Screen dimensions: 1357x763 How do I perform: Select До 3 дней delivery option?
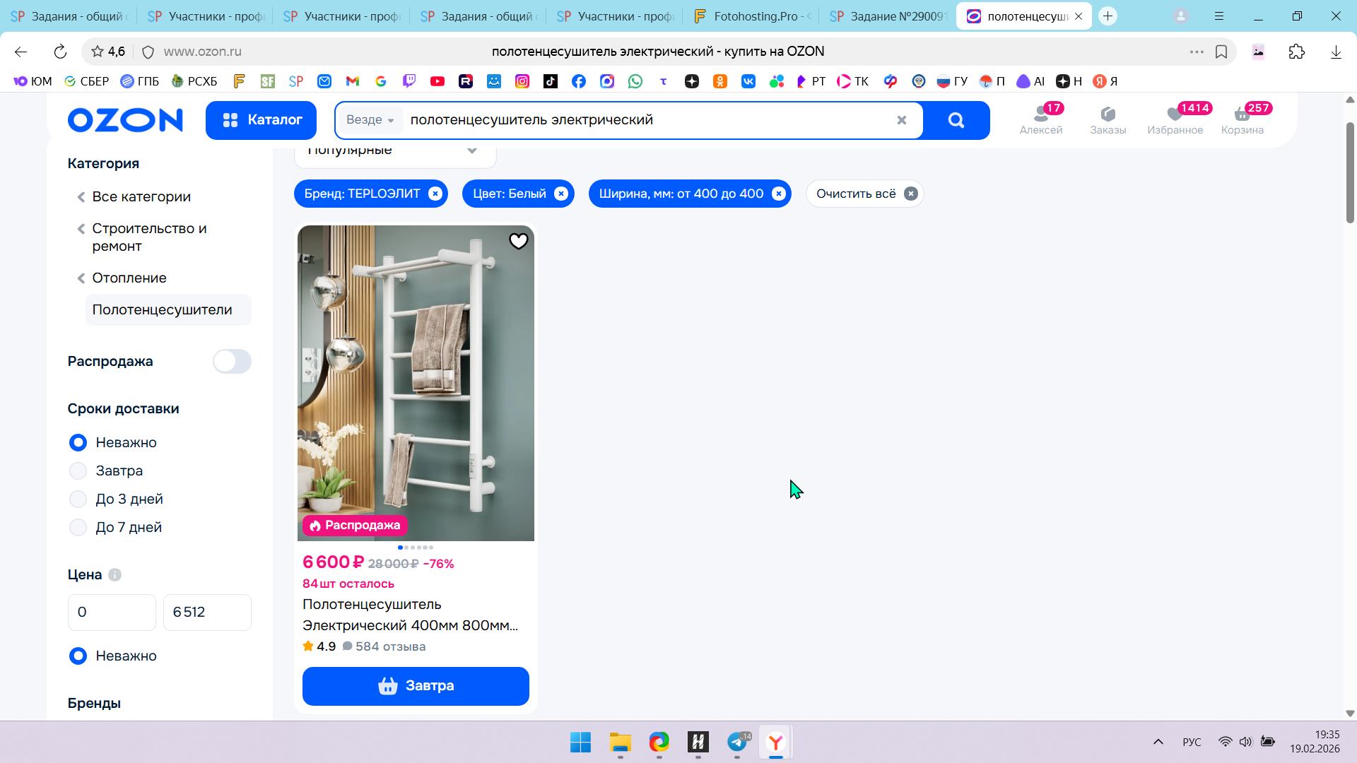tap(78, 499)
